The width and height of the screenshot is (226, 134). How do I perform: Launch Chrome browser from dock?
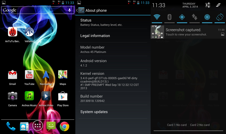point(65,126)
